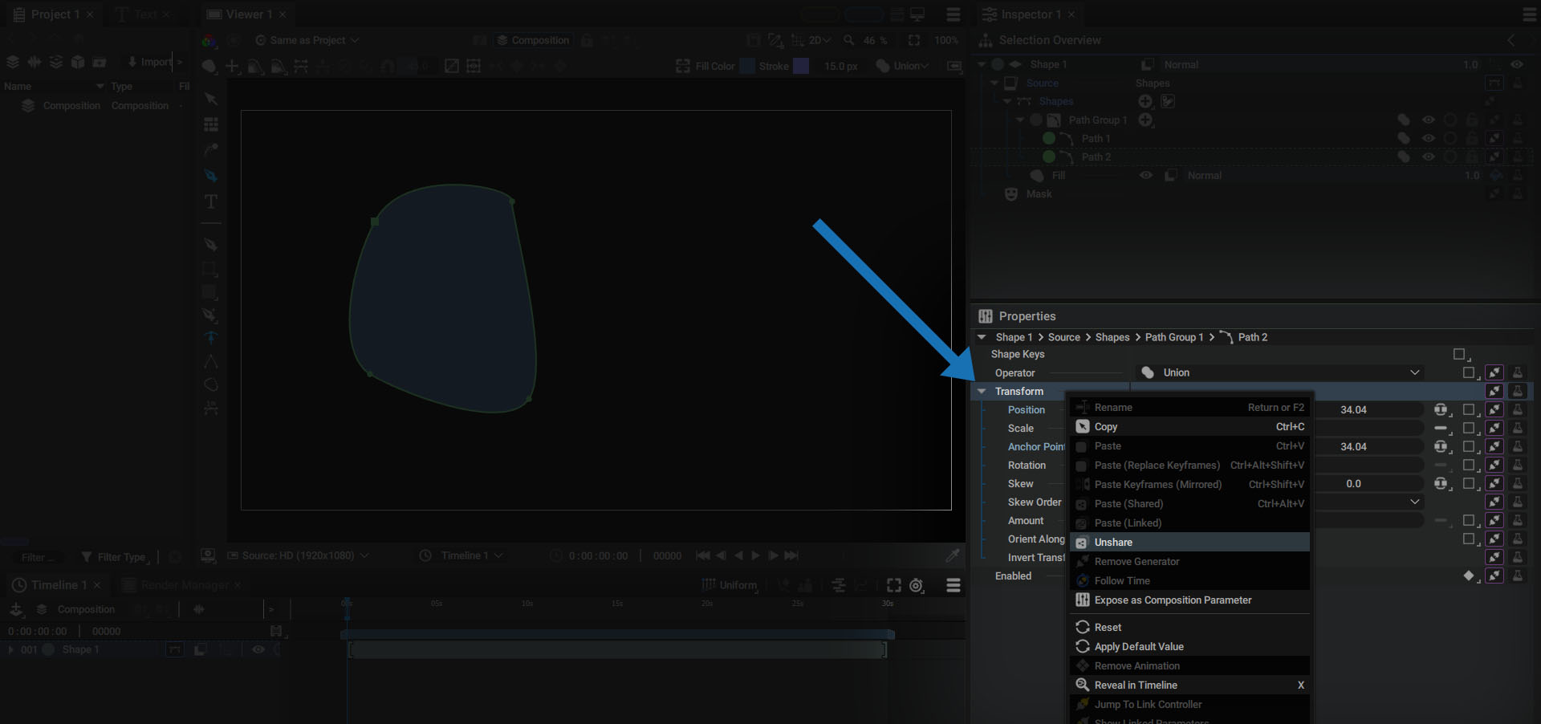Click the flask generator icon on Operator row
Screen dimensions: 1541x724
(1518, 372)
